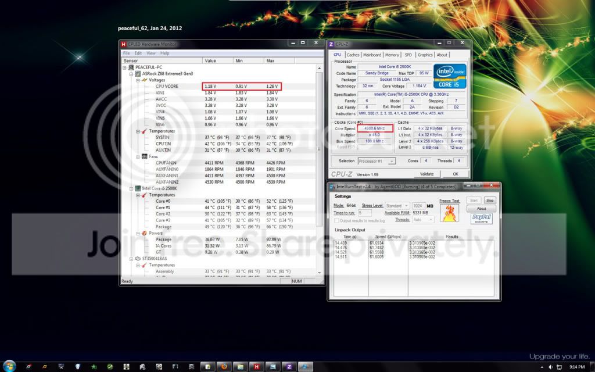The height and width of the screenshot is (372, 595).
Task: Click the Stop button in IntelBurnTest
Action: click(x=489, y=200)
